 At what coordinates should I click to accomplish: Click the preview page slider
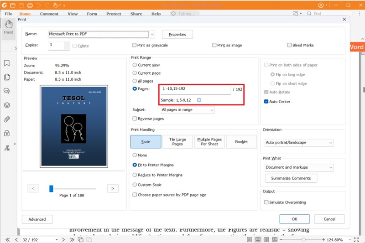(73, 188)
